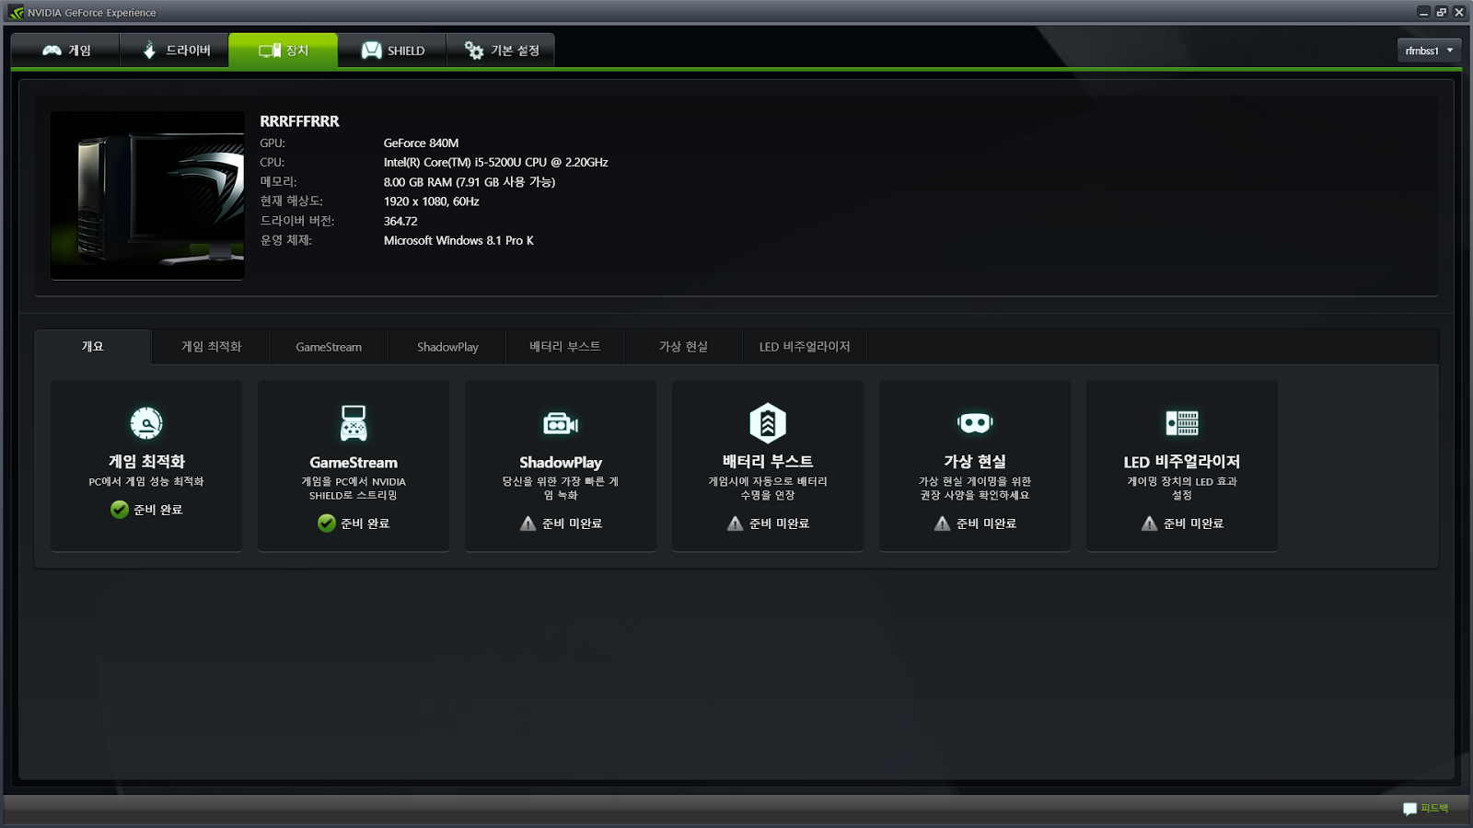Screen dimensions: 1473x828
Task: Click the computer name RRRFFFRRR
Action: coord(299,121)
